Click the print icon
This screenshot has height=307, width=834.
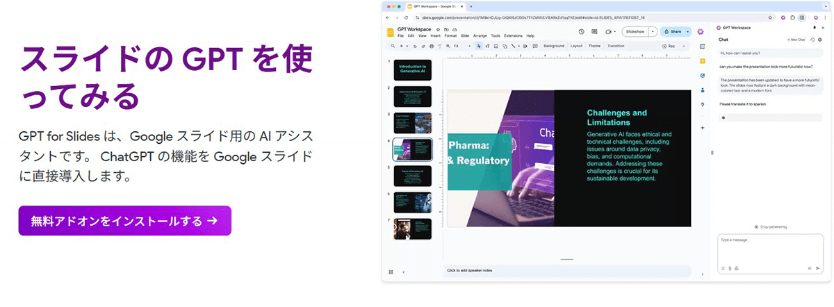(x=431, y=46)
